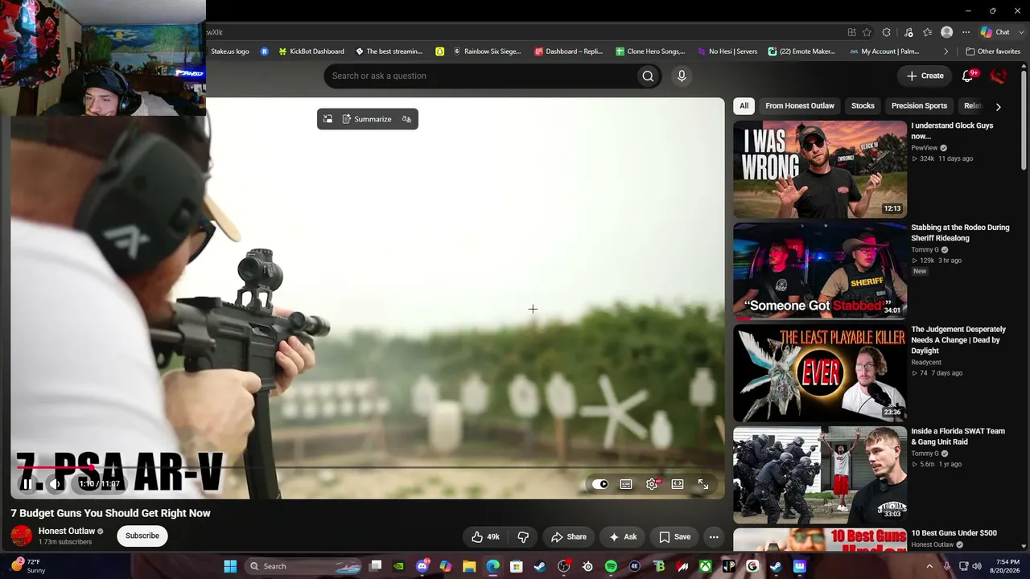The height and width of the screenshot is (579, 1030).
Task: Open Rainbow Six Siege bookmark
Action: (x=487, y=51)
